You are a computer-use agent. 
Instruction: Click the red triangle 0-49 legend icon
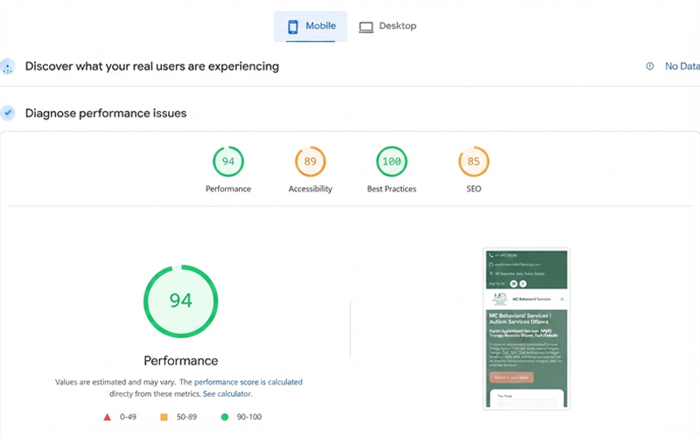(107, 418)
